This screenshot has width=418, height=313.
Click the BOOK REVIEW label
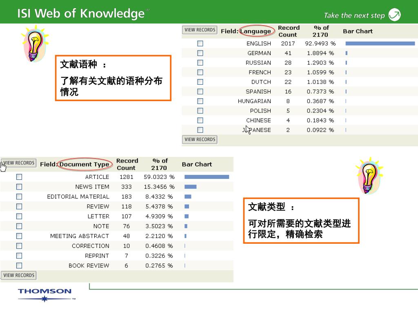[x=89, y=265]
